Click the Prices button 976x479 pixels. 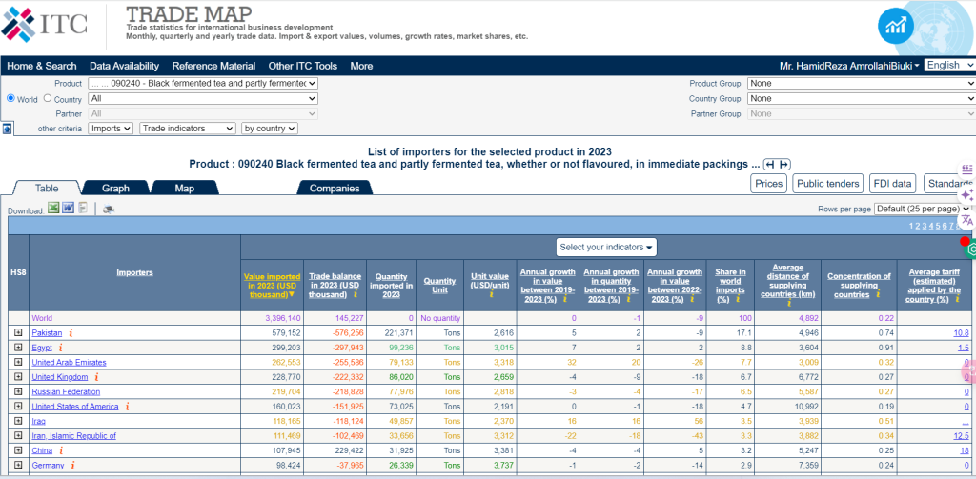[x=769, y=184]
